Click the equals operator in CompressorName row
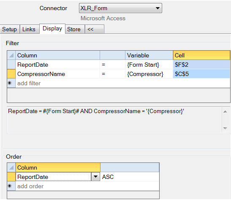231x200 pixels. tap(113, 74)
